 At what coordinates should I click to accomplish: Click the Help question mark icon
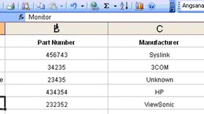pyautogui.click(x=151, y=6)
